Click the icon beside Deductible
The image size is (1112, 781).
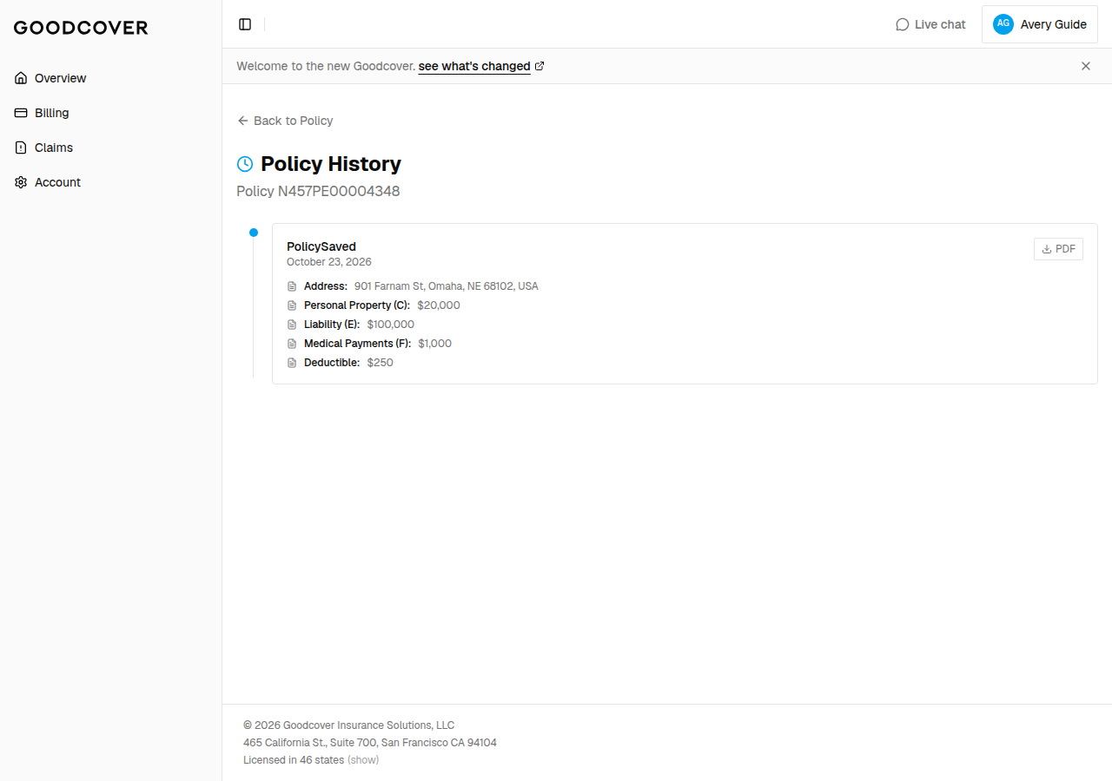(292, 363)
